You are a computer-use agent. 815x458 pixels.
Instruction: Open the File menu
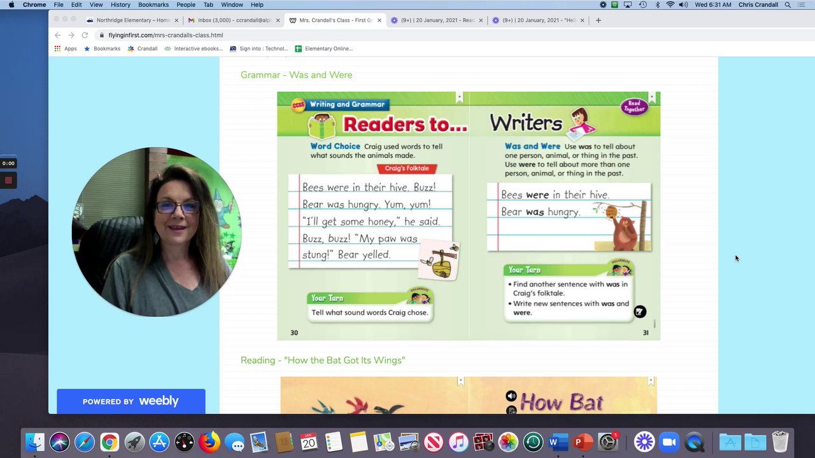click(59, 4)
